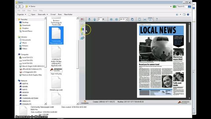Click the Explorer help icon

pos(188,15)
